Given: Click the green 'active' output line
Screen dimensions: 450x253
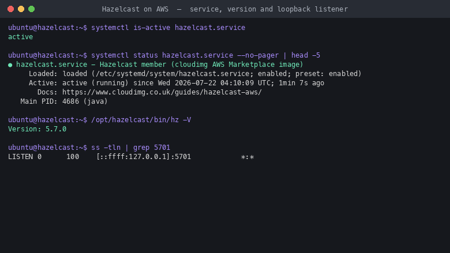Looking at the screenshot, I should (x=20, y=37).
